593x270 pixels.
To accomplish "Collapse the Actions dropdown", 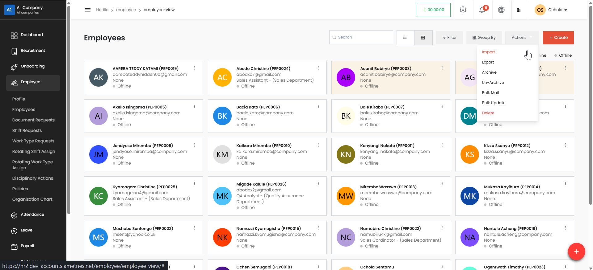I will pos(522,38).
